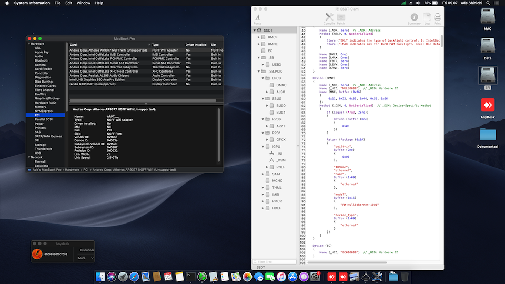Collapse the LPCB tree node
The height and width of the screenshot is (284, 505).
click(263, 78)
